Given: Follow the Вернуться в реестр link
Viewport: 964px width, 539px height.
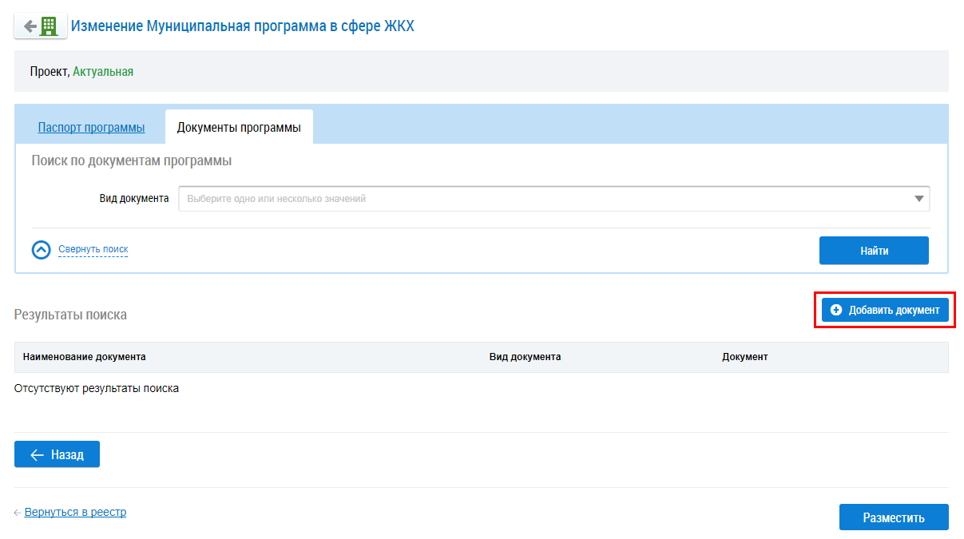Looking at the screenshot, I should click(x=75, y=512).
